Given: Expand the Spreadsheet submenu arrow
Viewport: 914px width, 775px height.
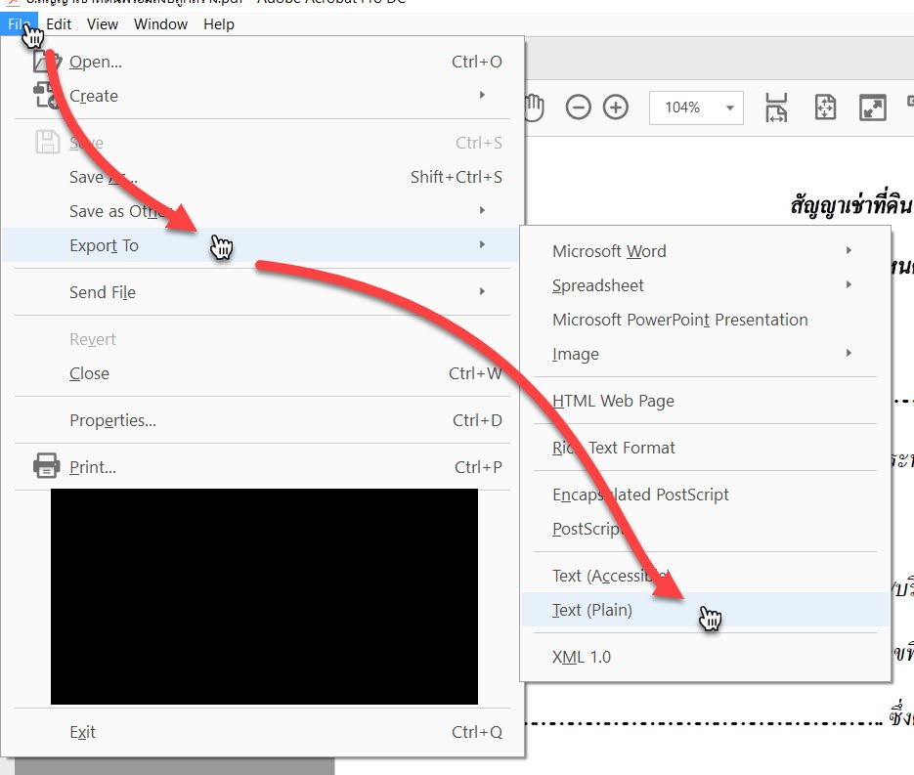Looking at the screenshot, I should tap(849, 285).
